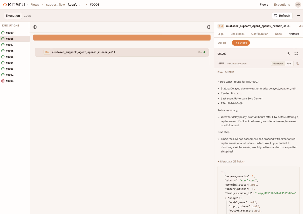Viewport: 303px width, 214px height.
Task: Select the orange output artifact chip
Action: coord(241,43)
